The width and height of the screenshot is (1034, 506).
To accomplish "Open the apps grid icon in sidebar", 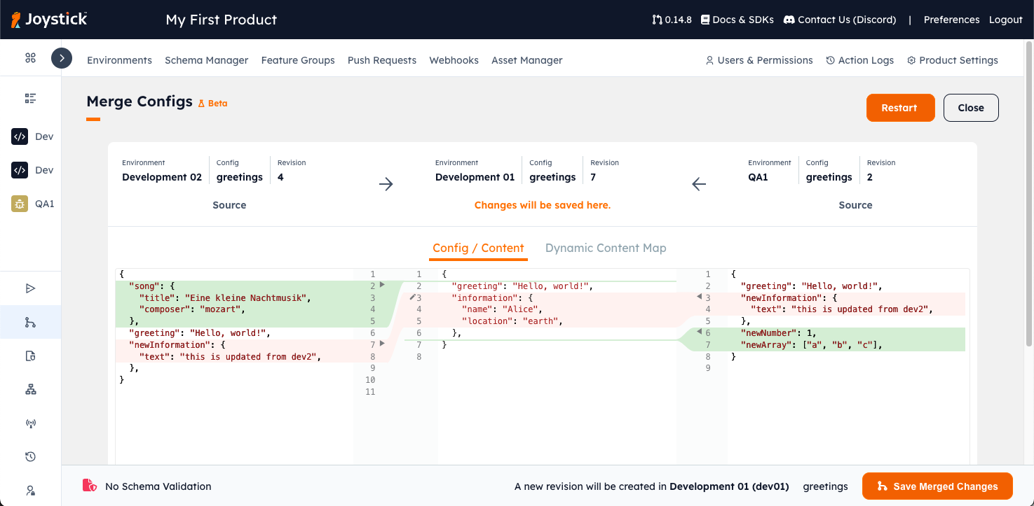I will pyautogui.click(x=30, y=58).
